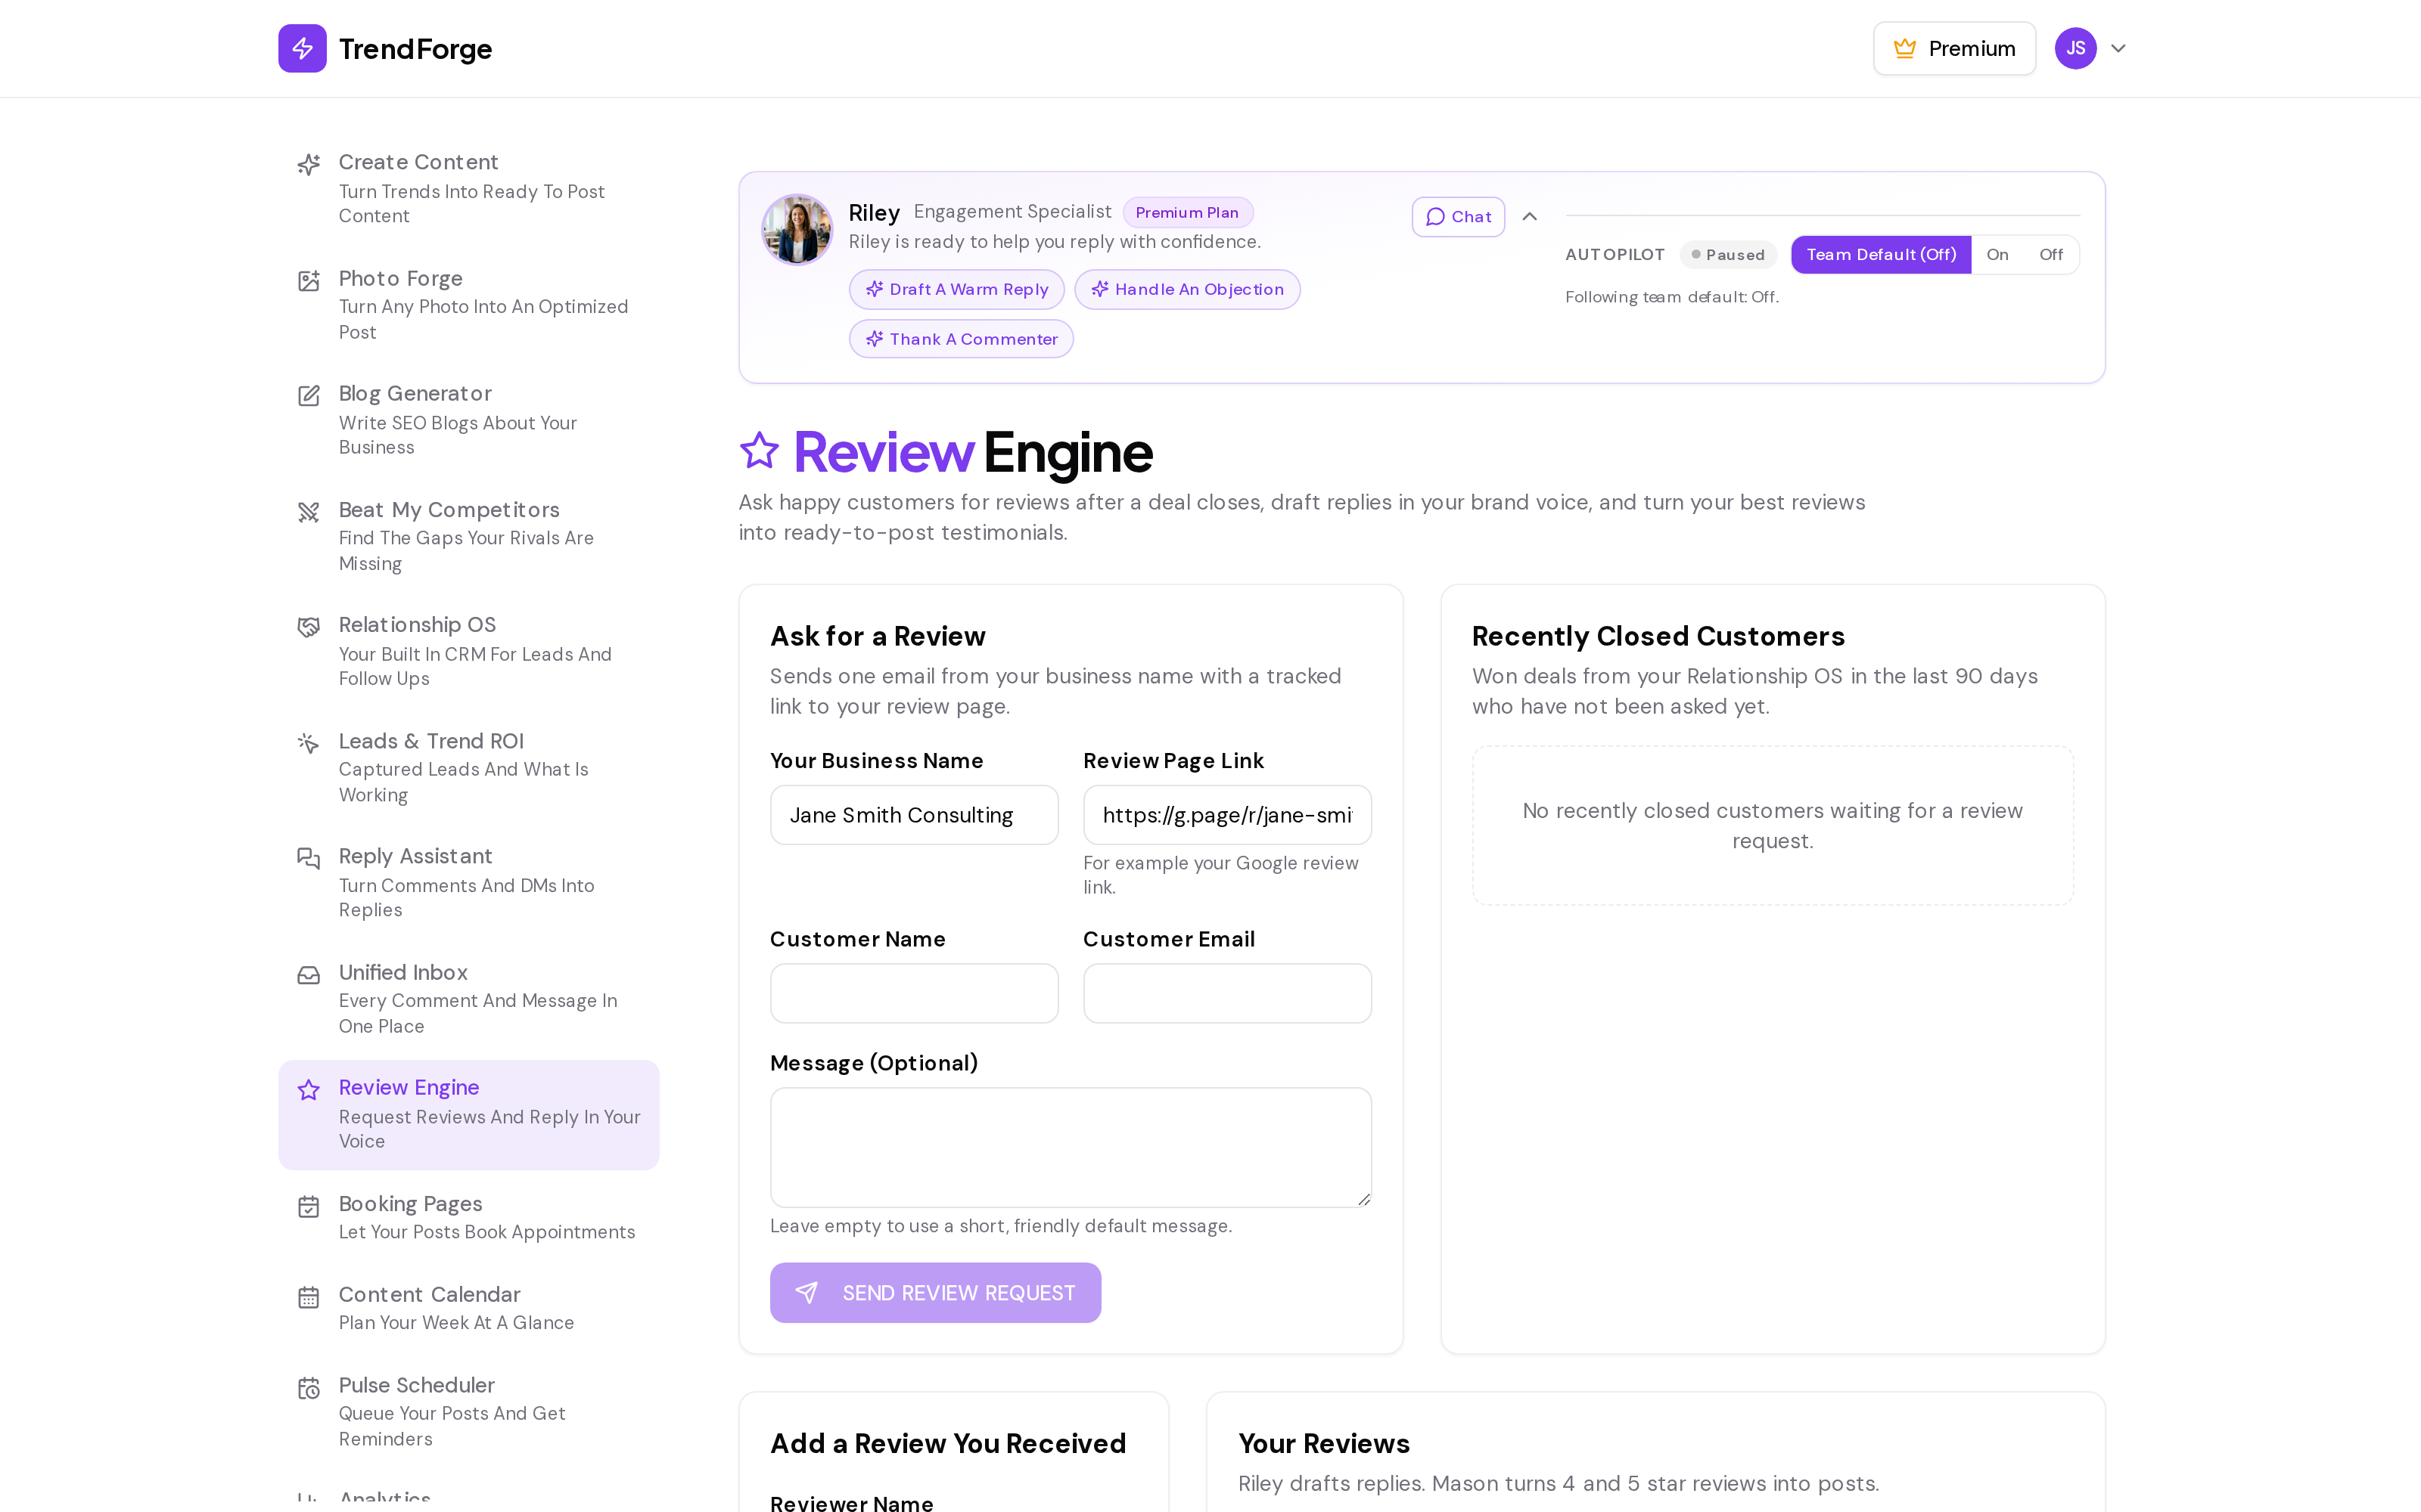
Task: Open Leads & Trend ROI in sidebar
Action: tap(468, 767)
